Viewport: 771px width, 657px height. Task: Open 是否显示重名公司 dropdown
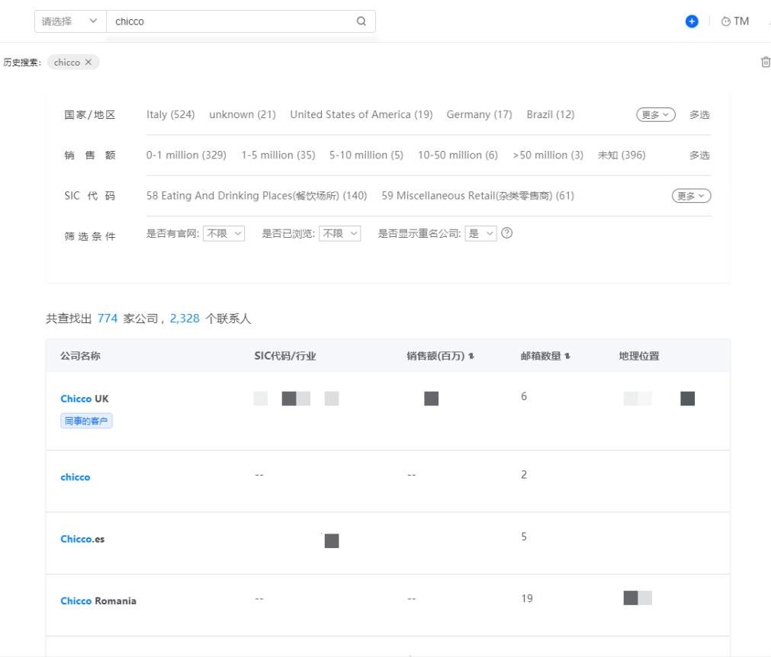coord(480,233)
